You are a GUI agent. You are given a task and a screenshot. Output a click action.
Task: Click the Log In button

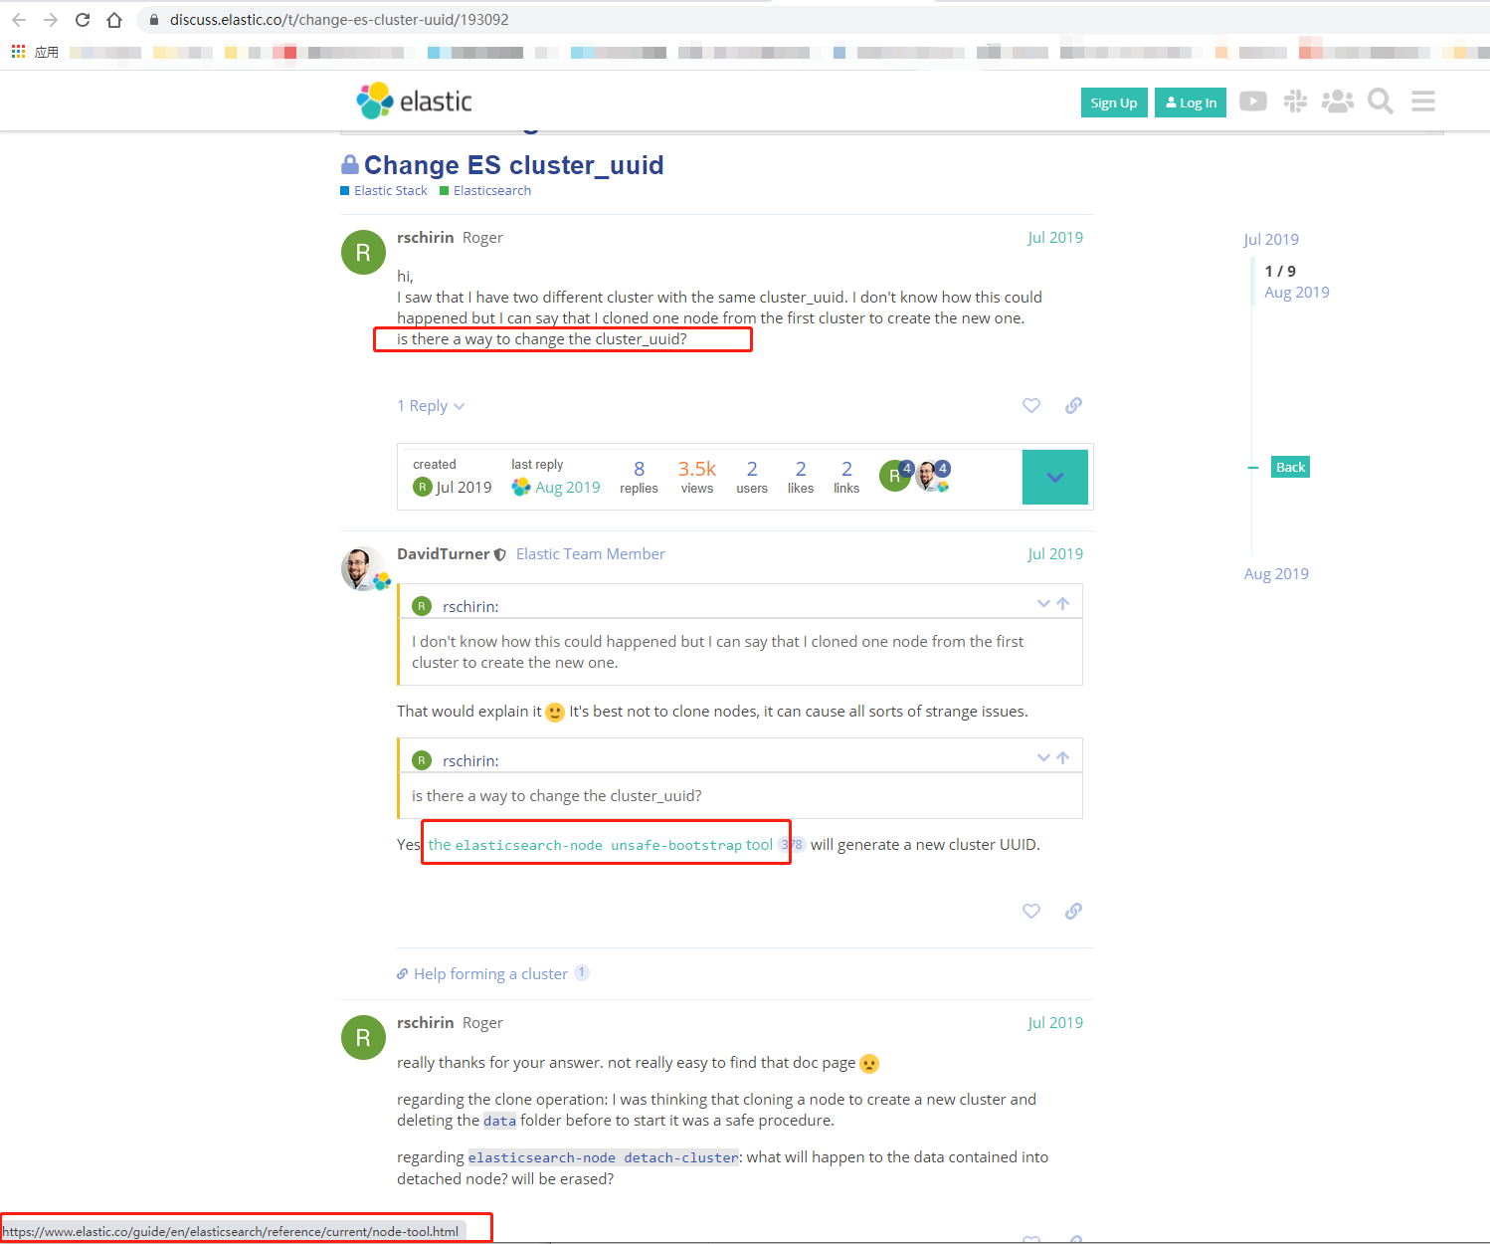(1191, 103)
